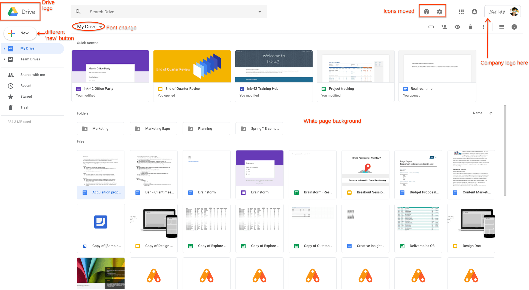Select the Acquisition prop... file
This screenshot has width=529, height=290.
click(101, 175)
